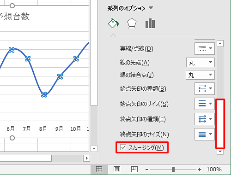Switch to Page Break Preview view
The height and width of the screenshot is (175, 231).
134,169
